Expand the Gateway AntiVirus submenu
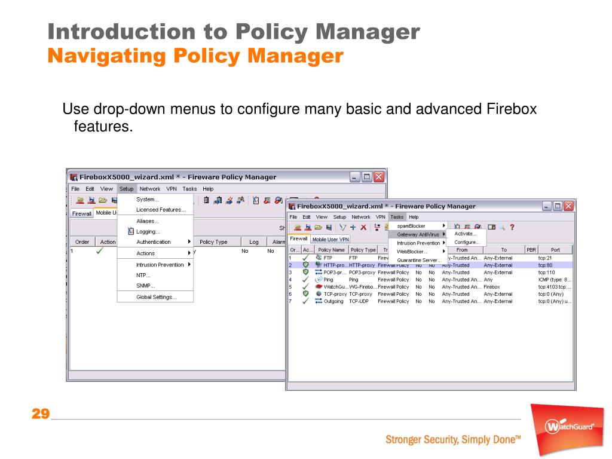 (418, 234)
